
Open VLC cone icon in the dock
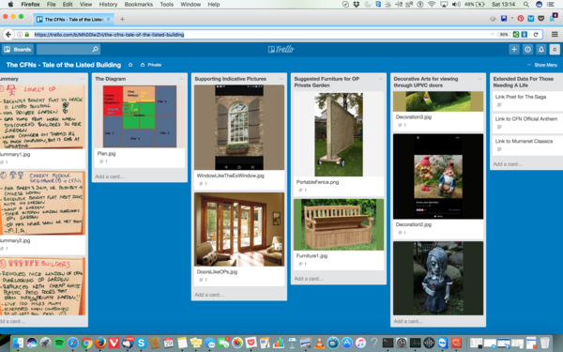click(x=319, y=343)
